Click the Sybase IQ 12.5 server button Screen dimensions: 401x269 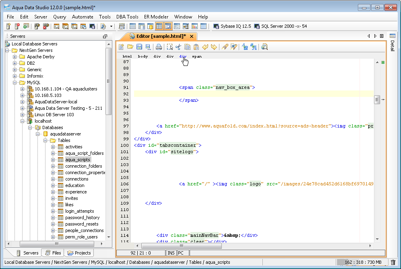coord(232,26)
